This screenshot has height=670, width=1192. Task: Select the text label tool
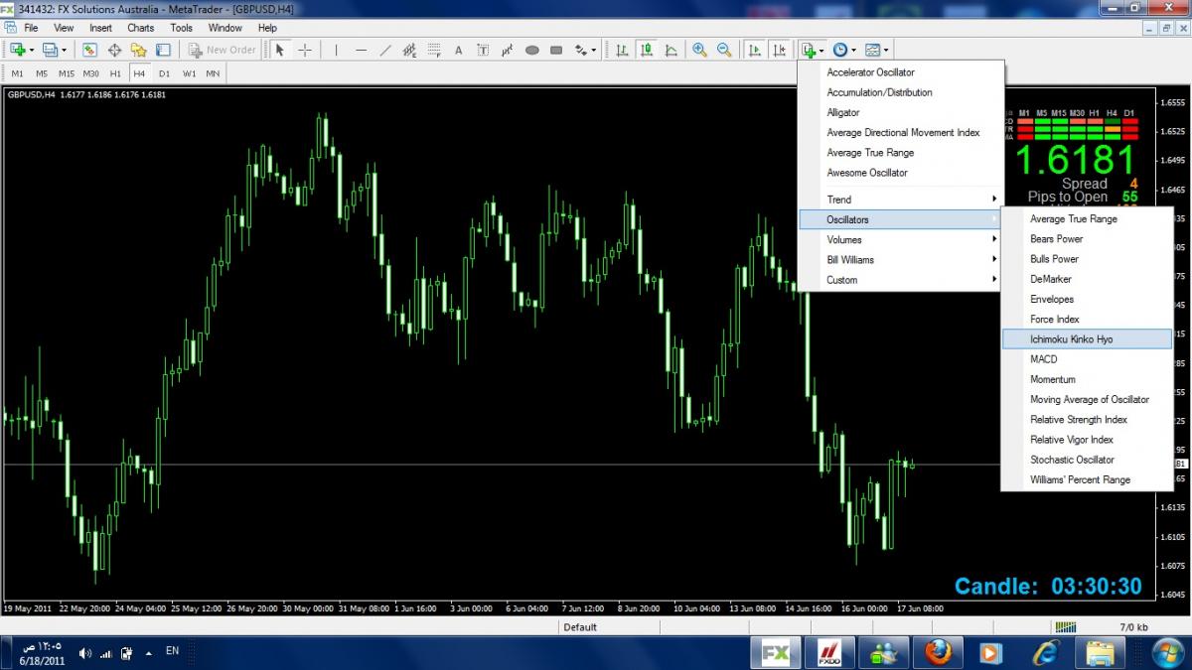458,50
